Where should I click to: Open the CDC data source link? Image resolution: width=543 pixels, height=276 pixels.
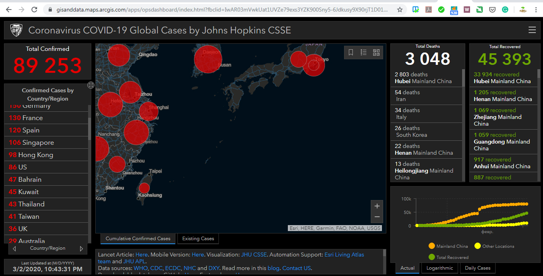point(156,268)
